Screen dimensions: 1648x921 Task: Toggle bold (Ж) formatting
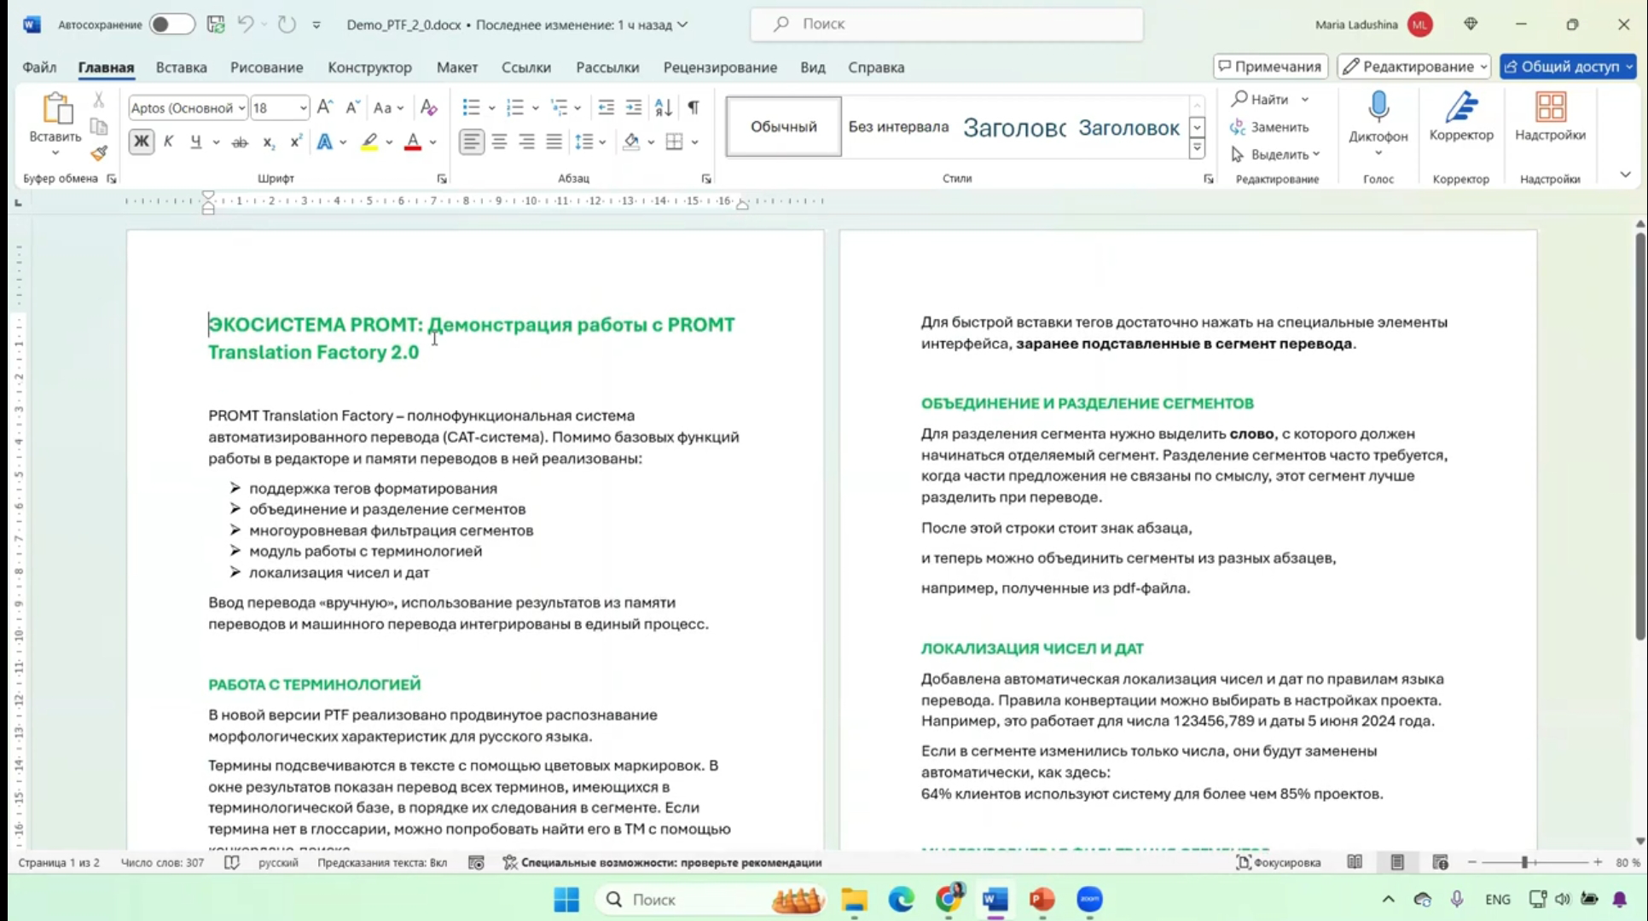[141, 142]
